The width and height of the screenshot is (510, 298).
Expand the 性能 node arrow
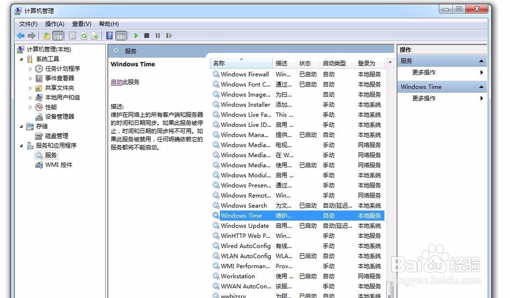click(30, 107)
